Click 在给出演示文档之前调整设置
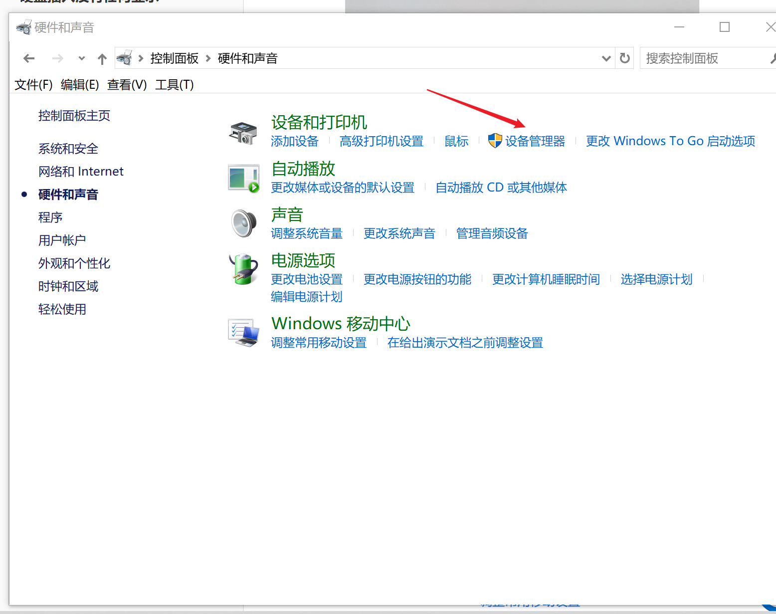This screenshot has width=776, height=614. coord(465,343)
